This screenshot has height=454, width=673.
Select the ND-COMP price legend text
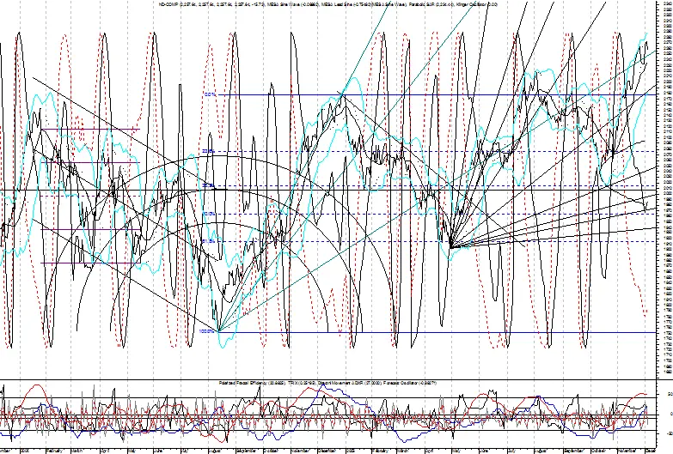[211, 4]
